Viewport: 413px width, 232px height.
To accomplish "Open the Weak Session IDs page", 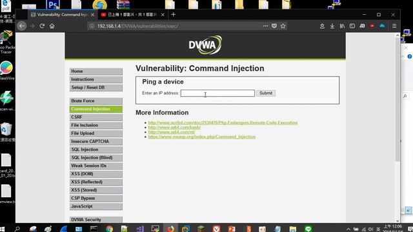I will click(96, 166).
